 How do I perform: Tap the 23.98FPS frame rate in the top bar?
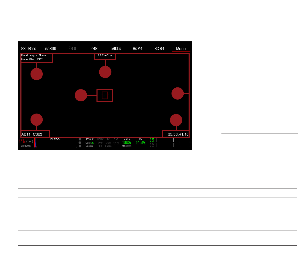(28, 49)
